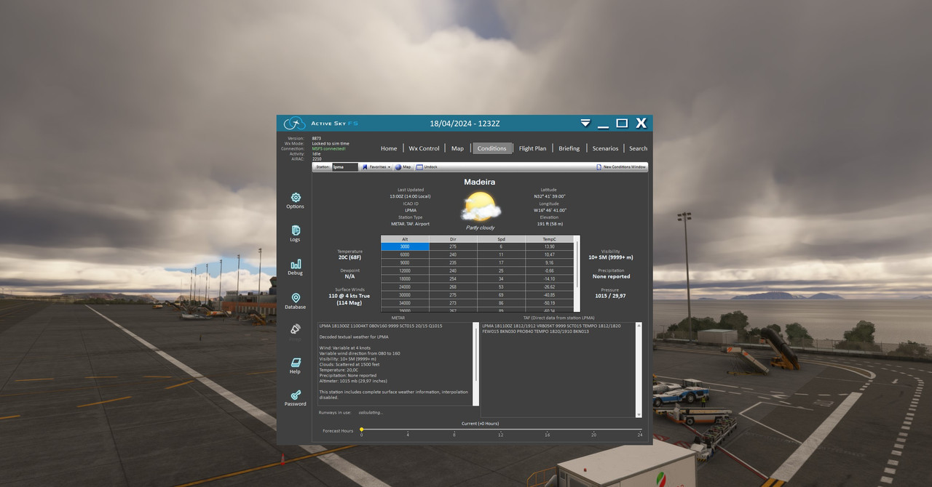Click the Alt column header
932x487 pixels.
(x=405, y=239)
